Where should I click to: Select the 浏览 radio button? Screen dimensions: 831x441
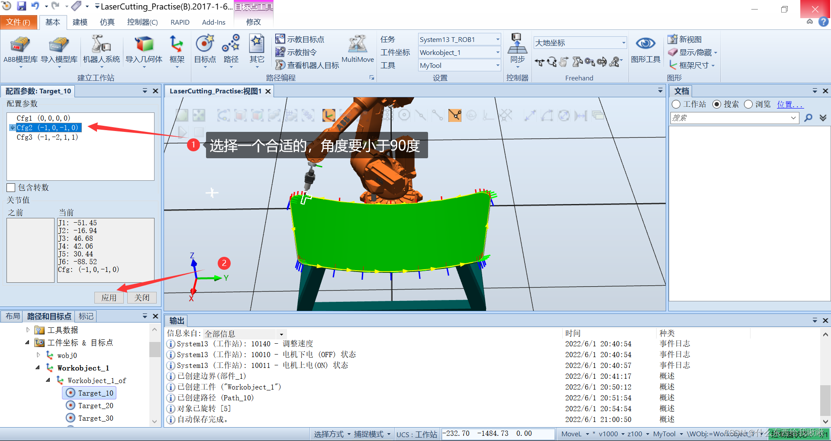pos(748,104)
